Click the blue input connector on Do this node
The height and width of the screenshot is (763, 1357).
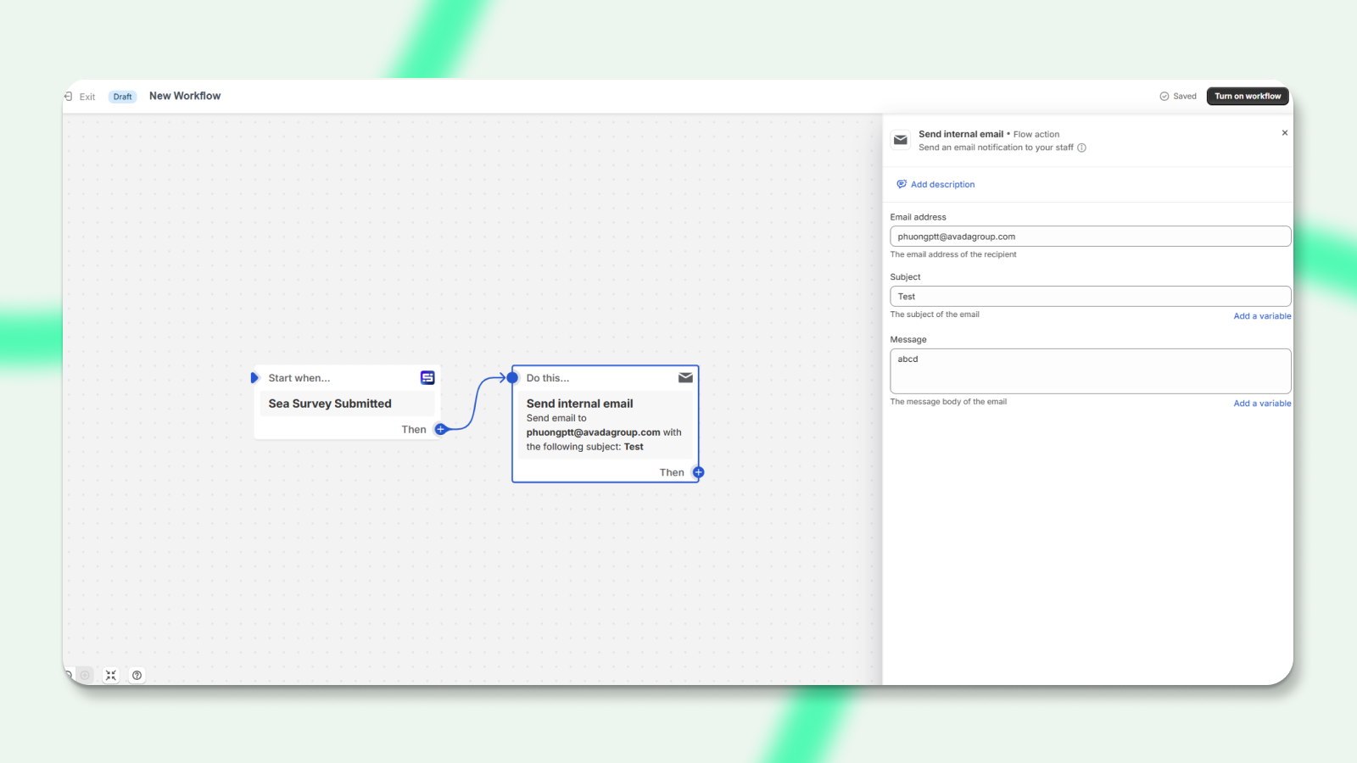coord(512,377)
